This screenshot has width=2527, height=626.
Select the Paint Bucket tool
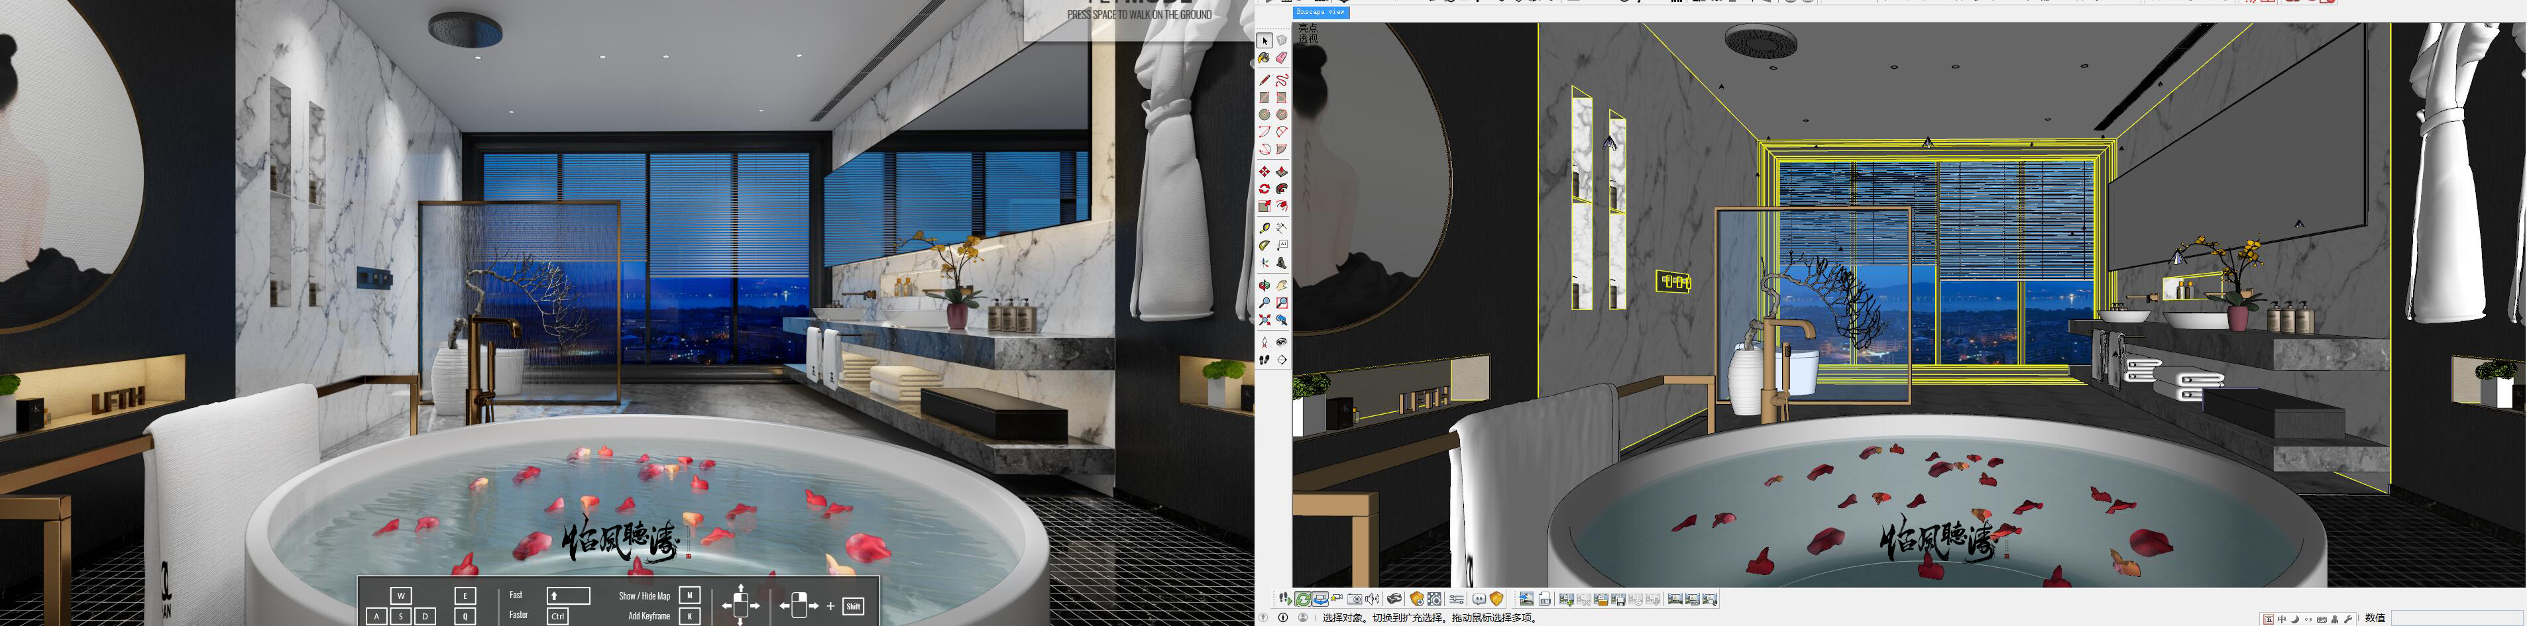pos(1264,58)
